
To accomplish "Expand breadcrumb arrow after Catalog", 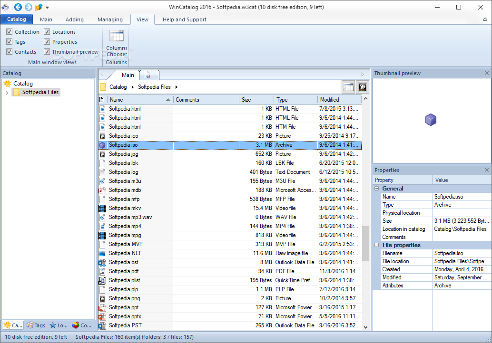I will click(132, 87).
